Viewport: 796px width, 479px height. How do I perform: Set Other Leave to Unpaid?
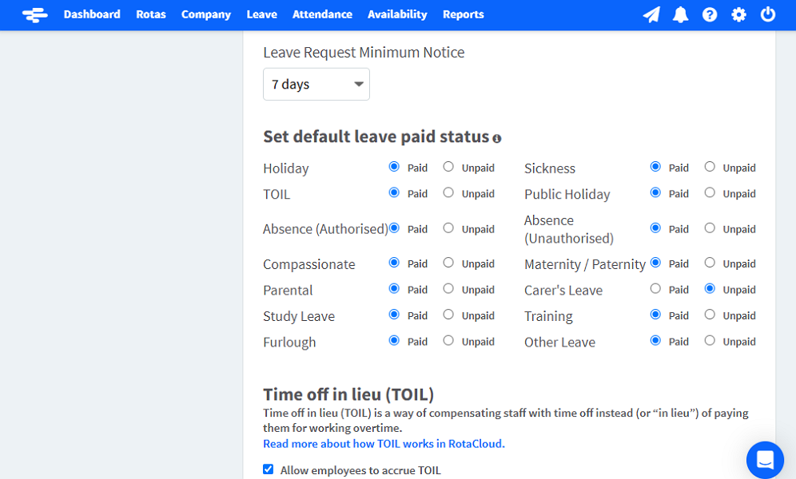click(710, 340)
